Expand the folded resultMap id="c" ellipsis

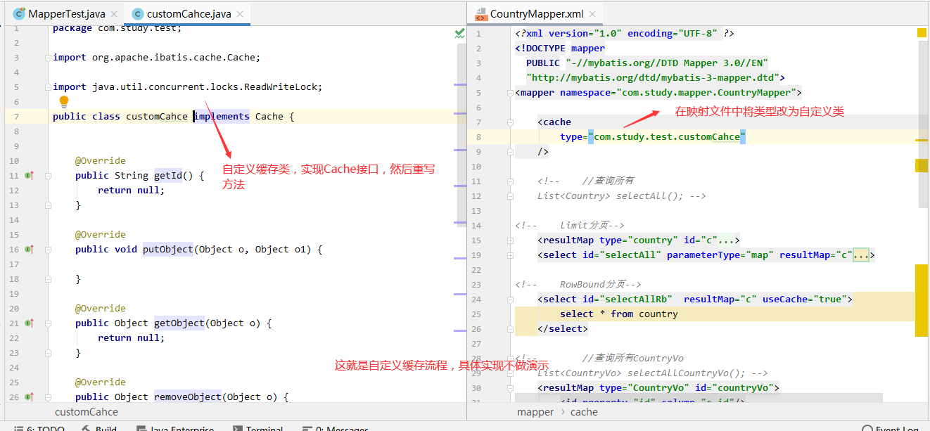pos(726,240)
